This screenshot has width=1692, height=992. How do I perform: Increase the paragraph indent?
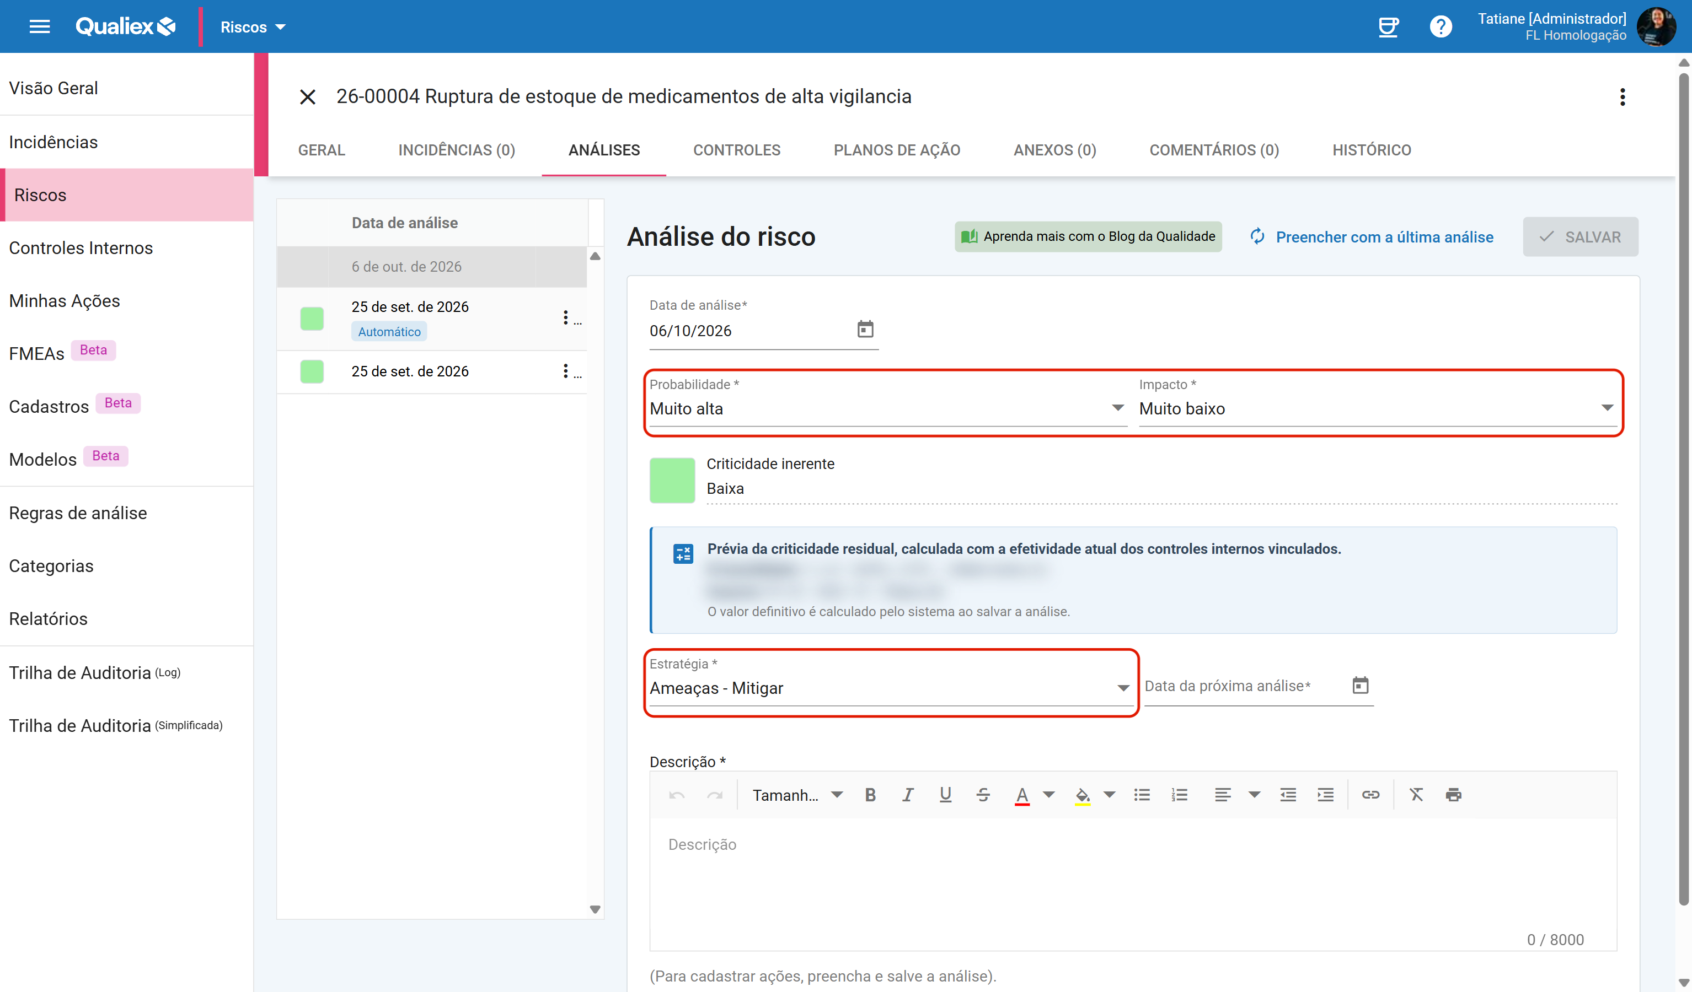1325,795
